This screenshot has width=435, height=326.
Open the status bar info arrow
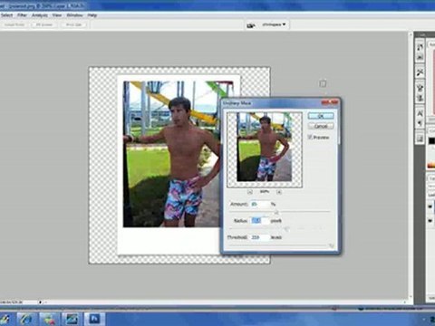point(40,302)
